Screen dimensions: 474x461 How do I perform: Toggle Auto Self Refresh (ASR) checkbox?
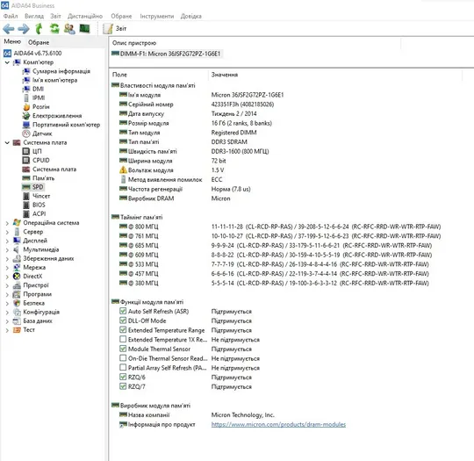[123, 311]
